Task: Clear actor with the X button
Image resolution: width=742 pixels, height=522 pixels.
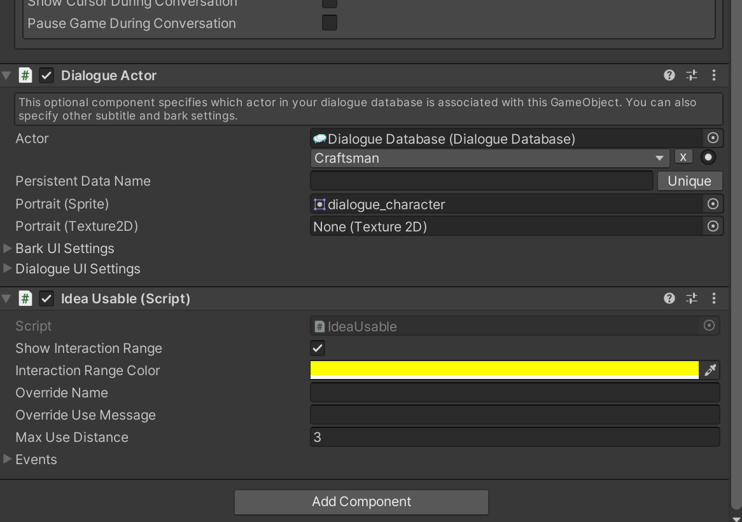Action: pyautogui.click(x=683, y=157)
